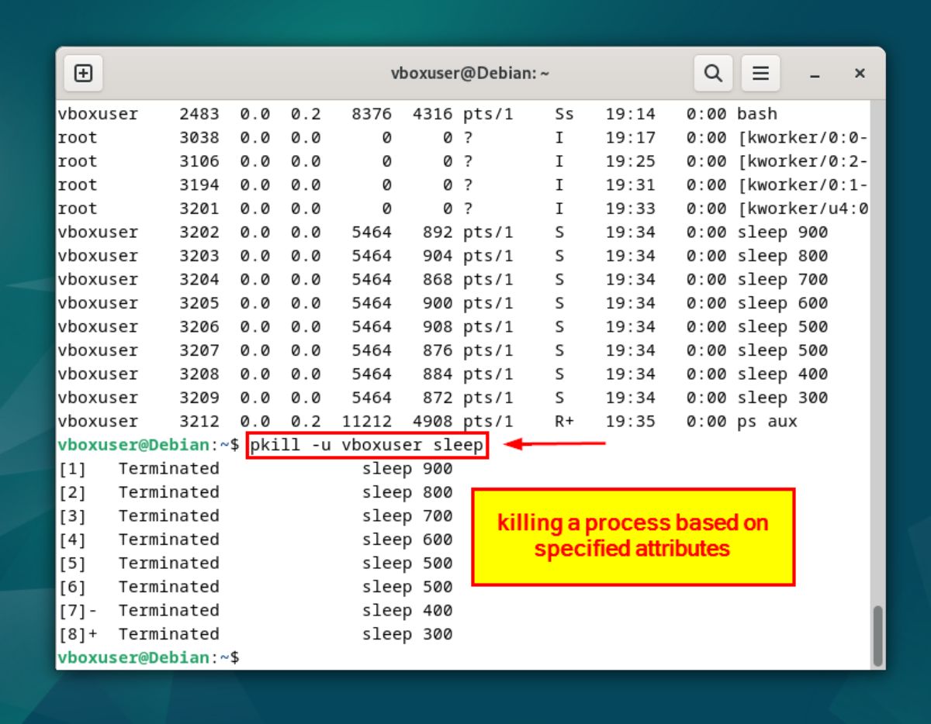Open the hamburger menu
The width and height of the screenshot is (931, 724).
coord(761,73)
